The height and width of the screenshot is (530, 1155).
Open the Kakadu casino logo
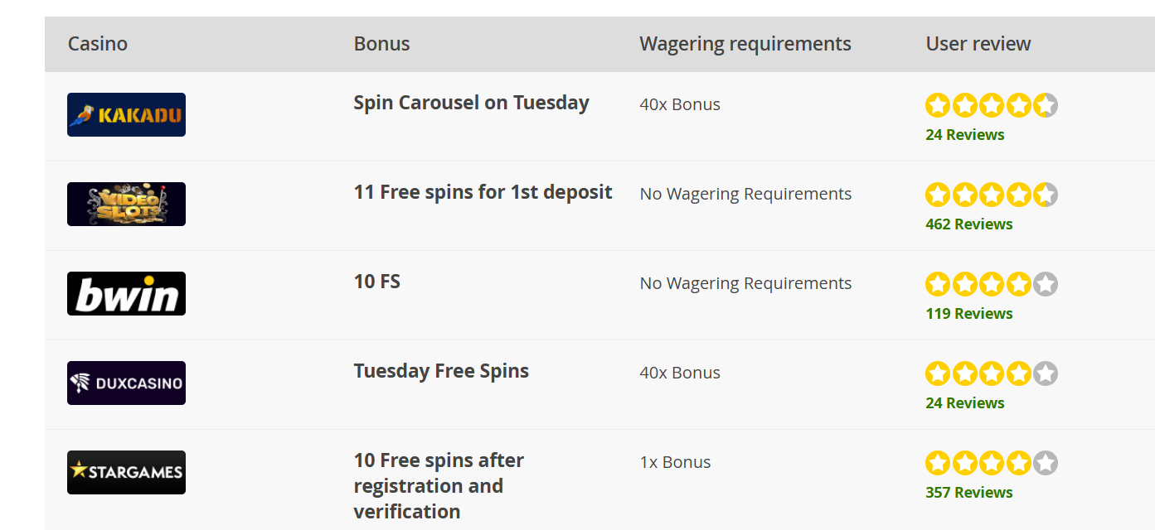pos(126,114)
